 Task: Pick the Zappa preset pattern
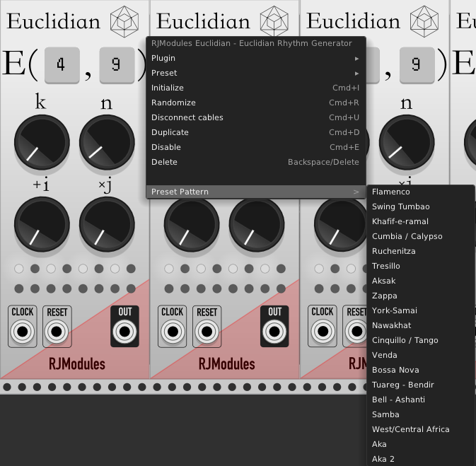click(421, 296)
